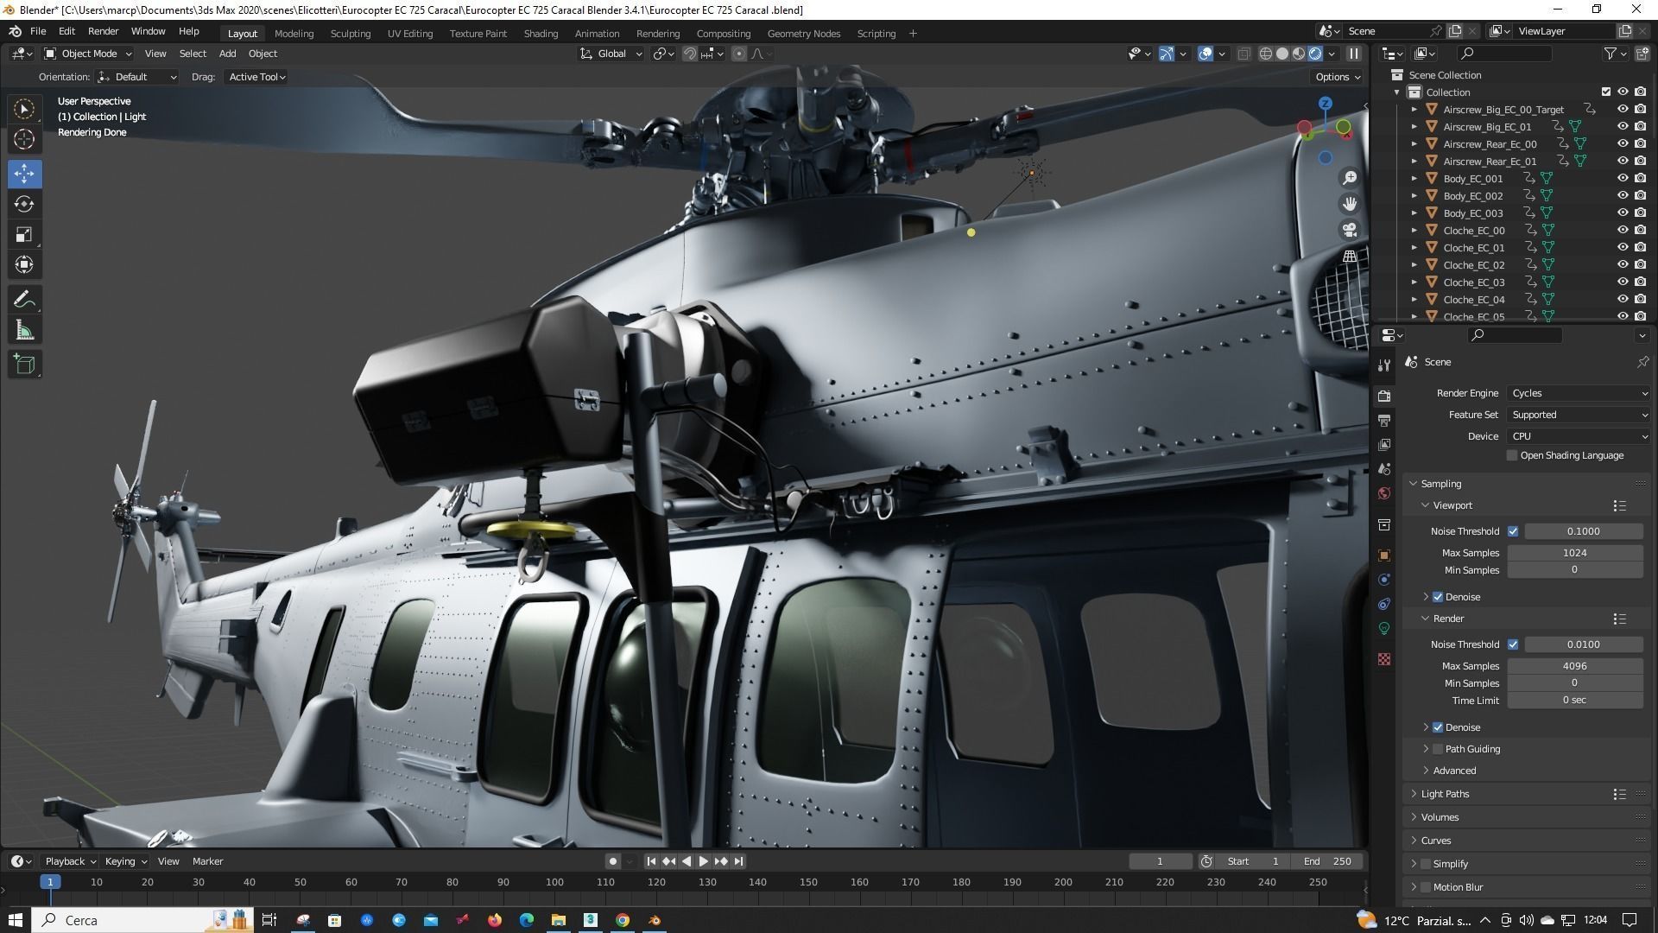Enable Open Shading Language checkbox
The image size is (1658, 933).
tap(1512, 455)
